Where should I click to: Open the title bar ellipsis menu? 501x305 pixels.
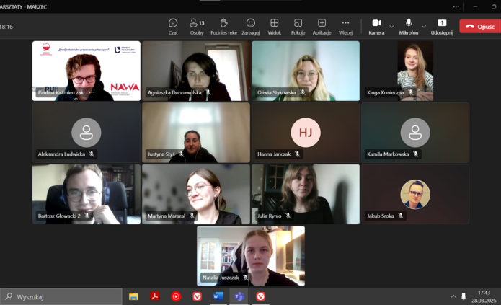coord(456,6)
